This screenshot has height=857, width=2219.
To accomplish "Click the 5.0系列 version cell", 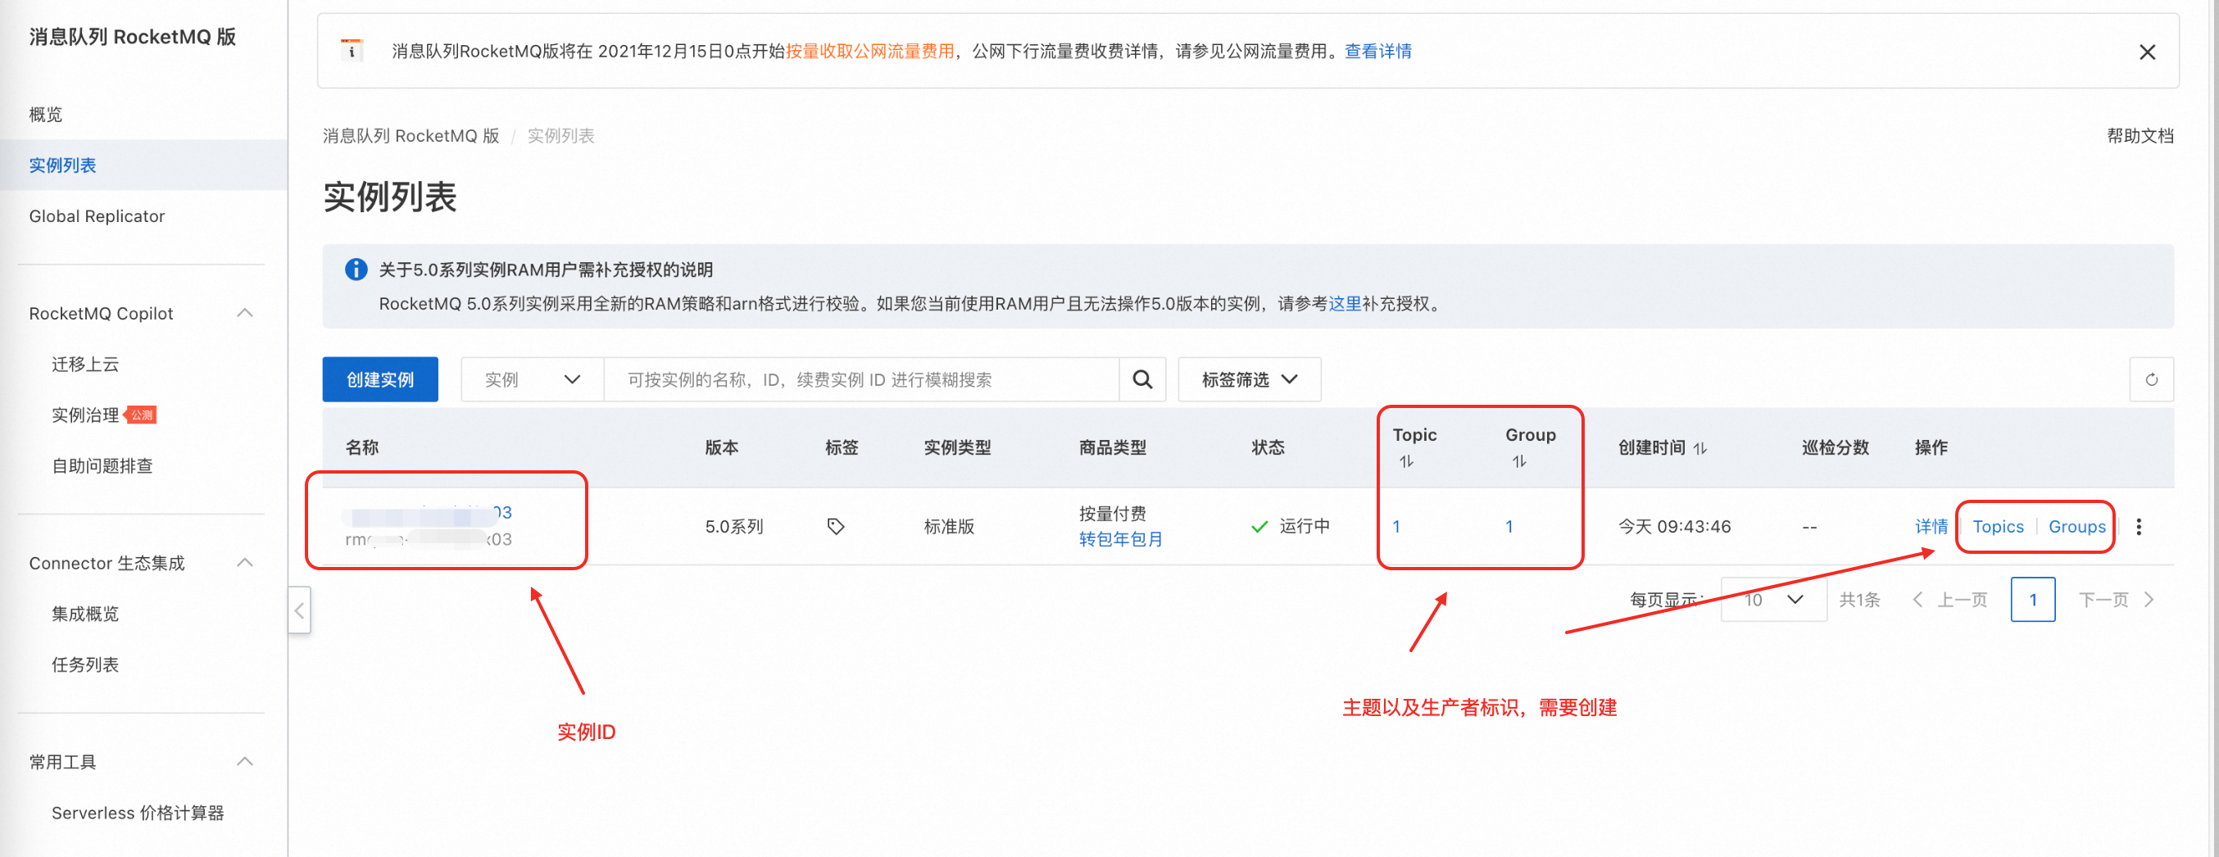I will pos(734,526).
